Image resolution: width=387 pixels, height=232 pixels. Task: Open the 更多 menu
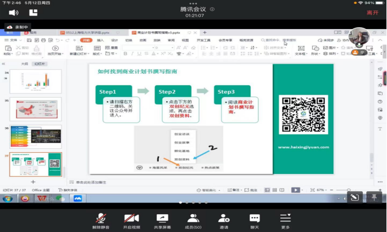point(285,221)
